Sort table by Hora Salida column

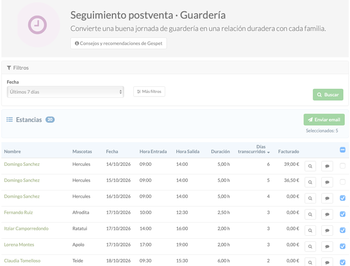click(188, 151)
